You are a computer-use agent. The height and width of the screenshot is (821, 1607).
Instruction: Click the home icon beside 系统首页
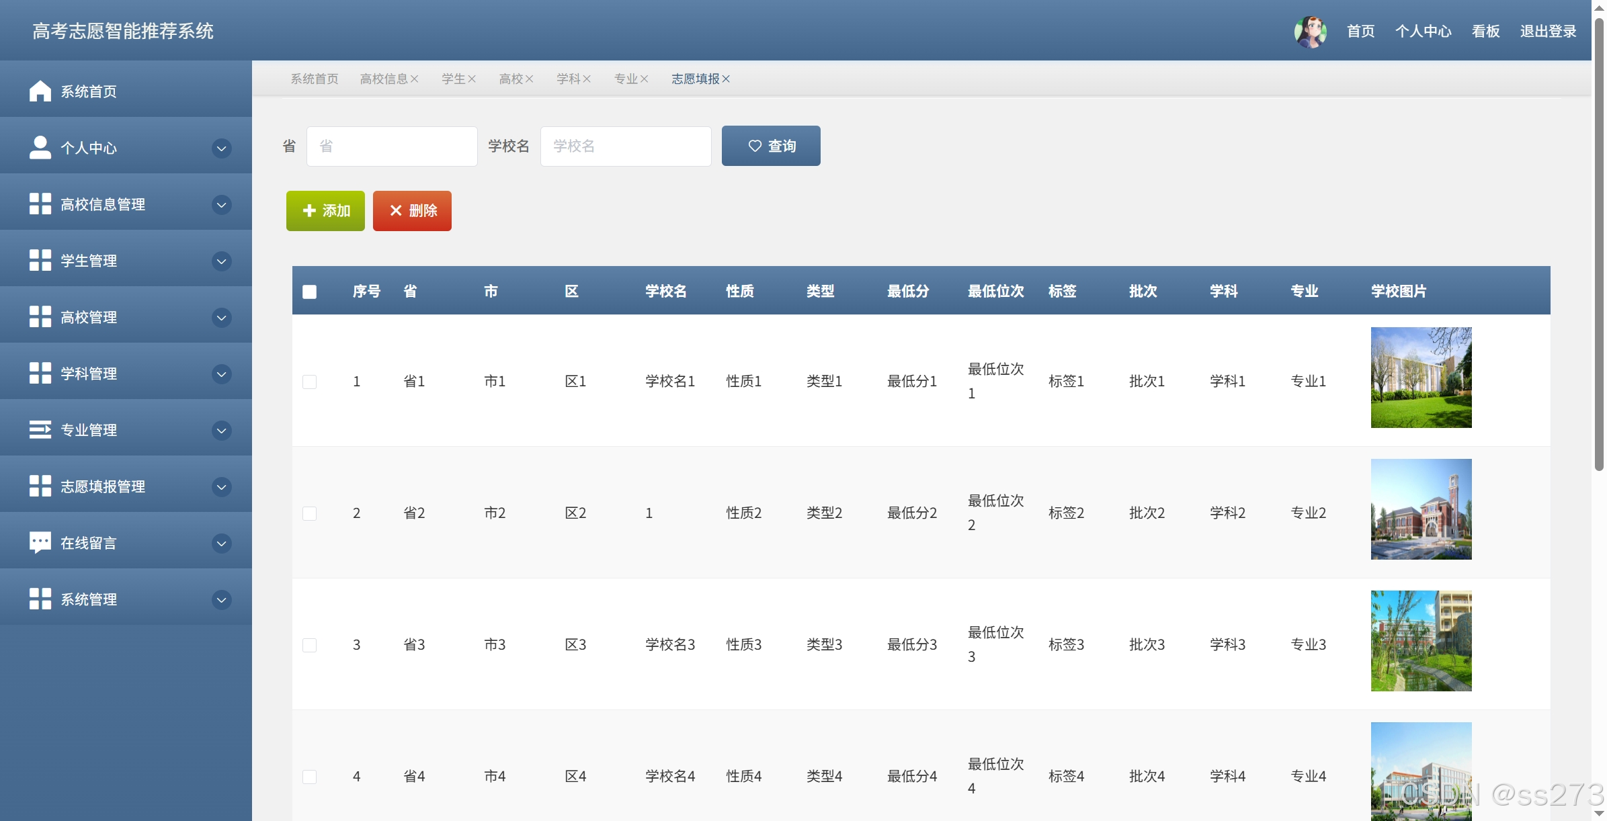click(40, 91)
